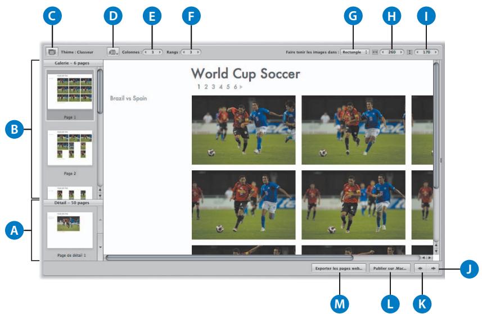482x314 pixels.
Task: Decrease the Rangs value with left arrow
Action: pos(184,52)
